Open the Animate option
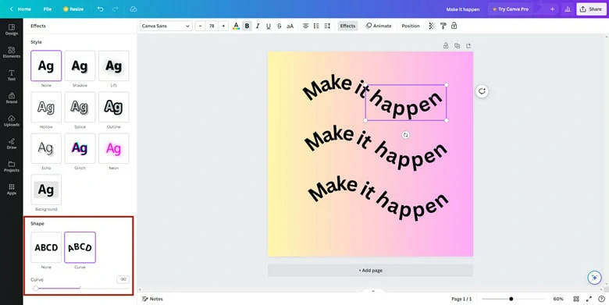The image size is (609, 305). 379,26
